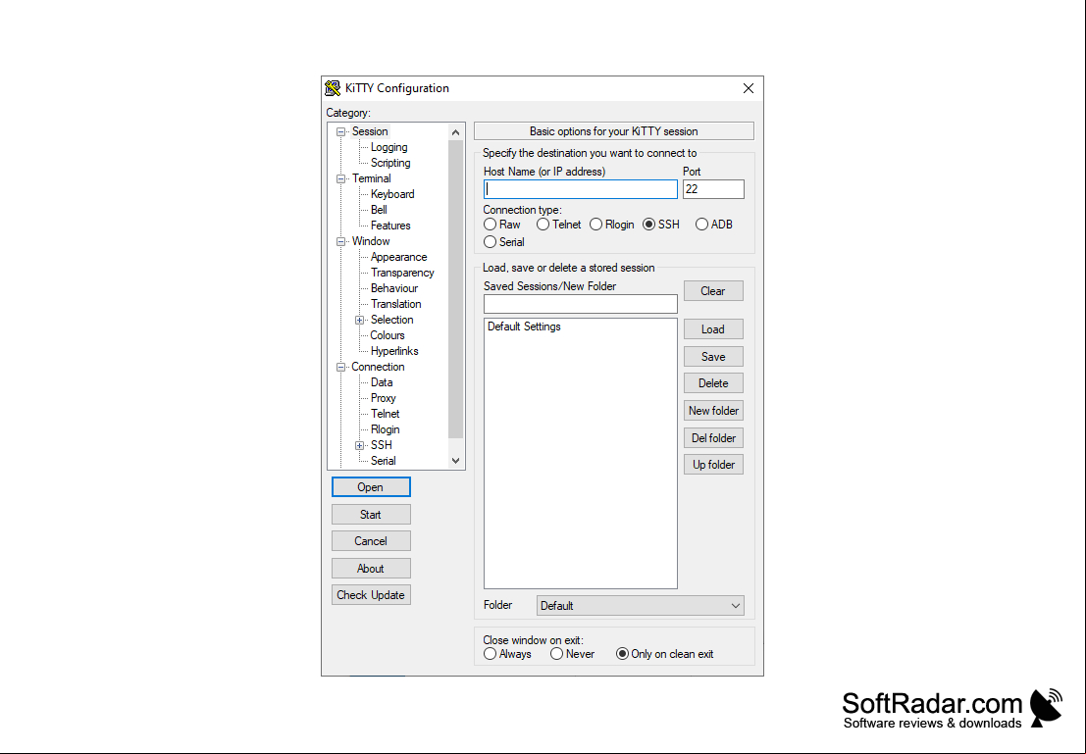Click the Start button

[x=371, y=515]
